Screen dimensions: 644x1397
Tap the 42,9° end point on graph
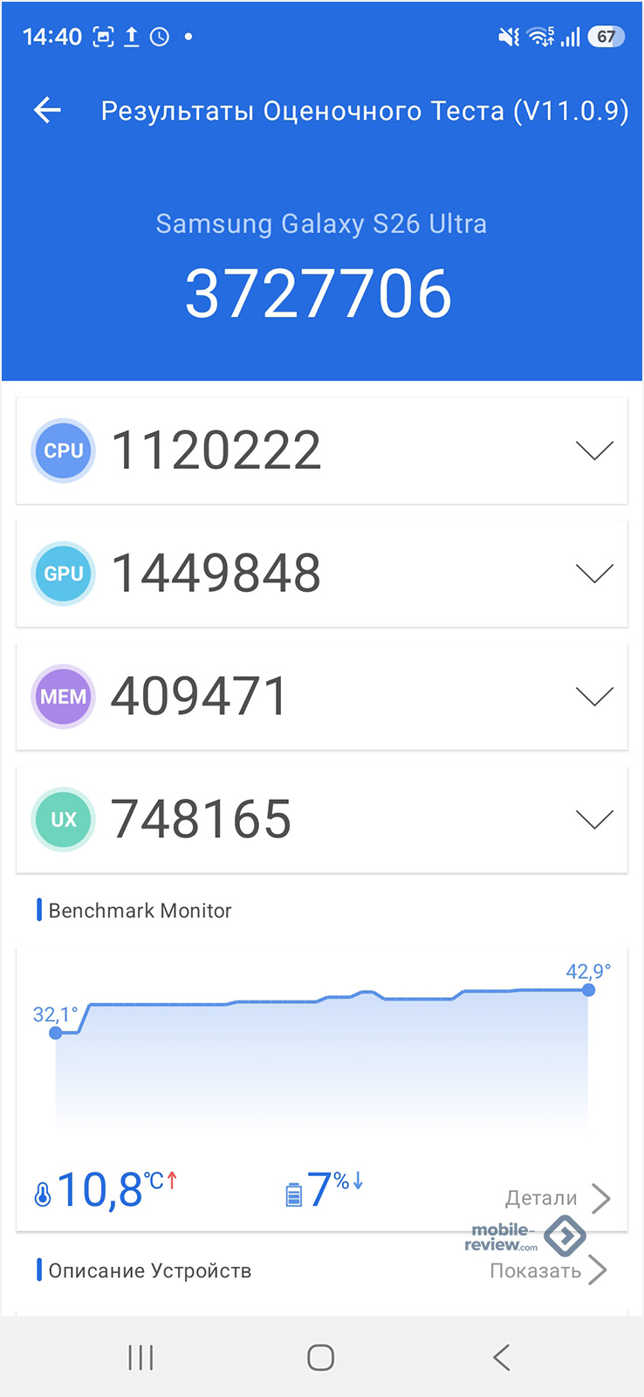(588, 990)
